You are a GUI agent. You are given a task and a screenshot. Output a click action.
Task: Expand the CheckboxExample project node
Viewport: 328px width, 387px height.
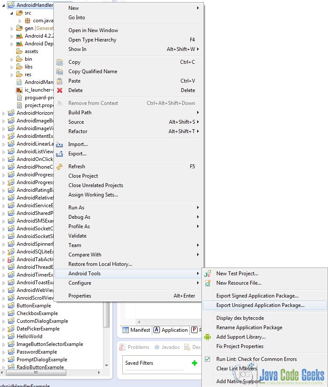3,314
